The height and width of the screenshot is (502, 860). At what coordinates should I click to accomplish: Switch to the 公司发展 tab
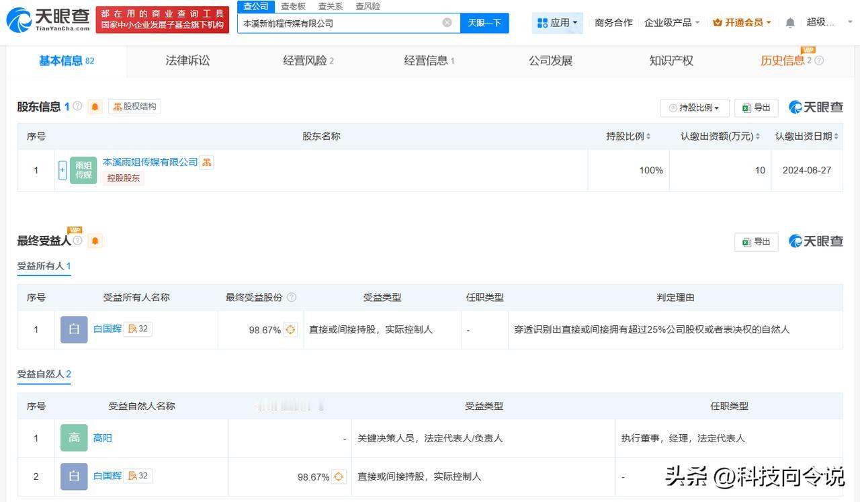pyautogui.click(x=550, y=60)
